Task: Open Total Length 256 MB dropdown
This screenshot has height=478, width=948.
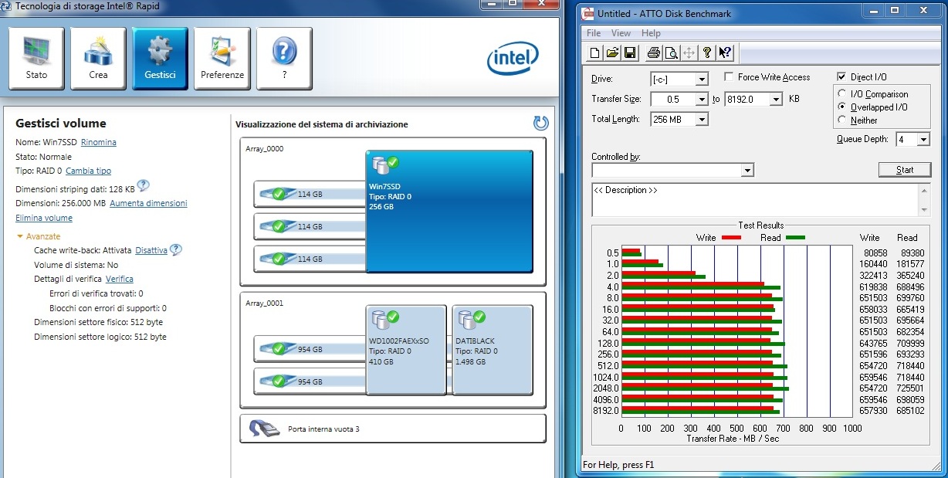Action: click(702, 119)
